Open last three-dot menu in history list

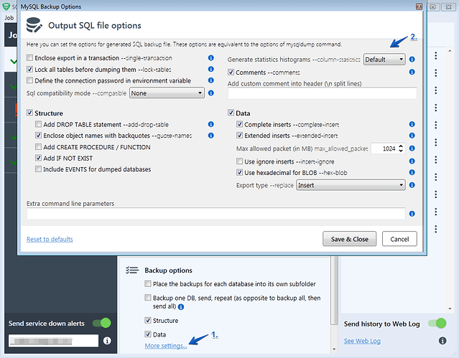[x=436, y=229]
